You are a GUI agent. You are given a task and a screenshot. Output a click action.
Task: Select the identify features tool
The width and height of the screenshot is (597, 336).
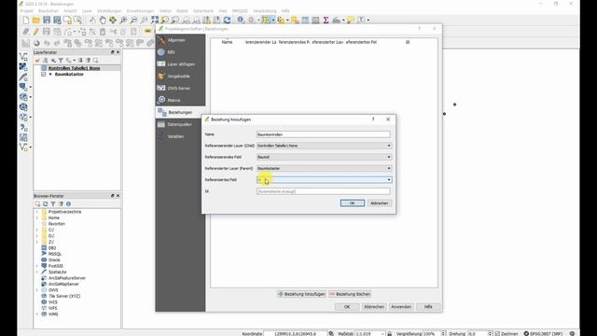pyautogui.click(x=241, y=20)
